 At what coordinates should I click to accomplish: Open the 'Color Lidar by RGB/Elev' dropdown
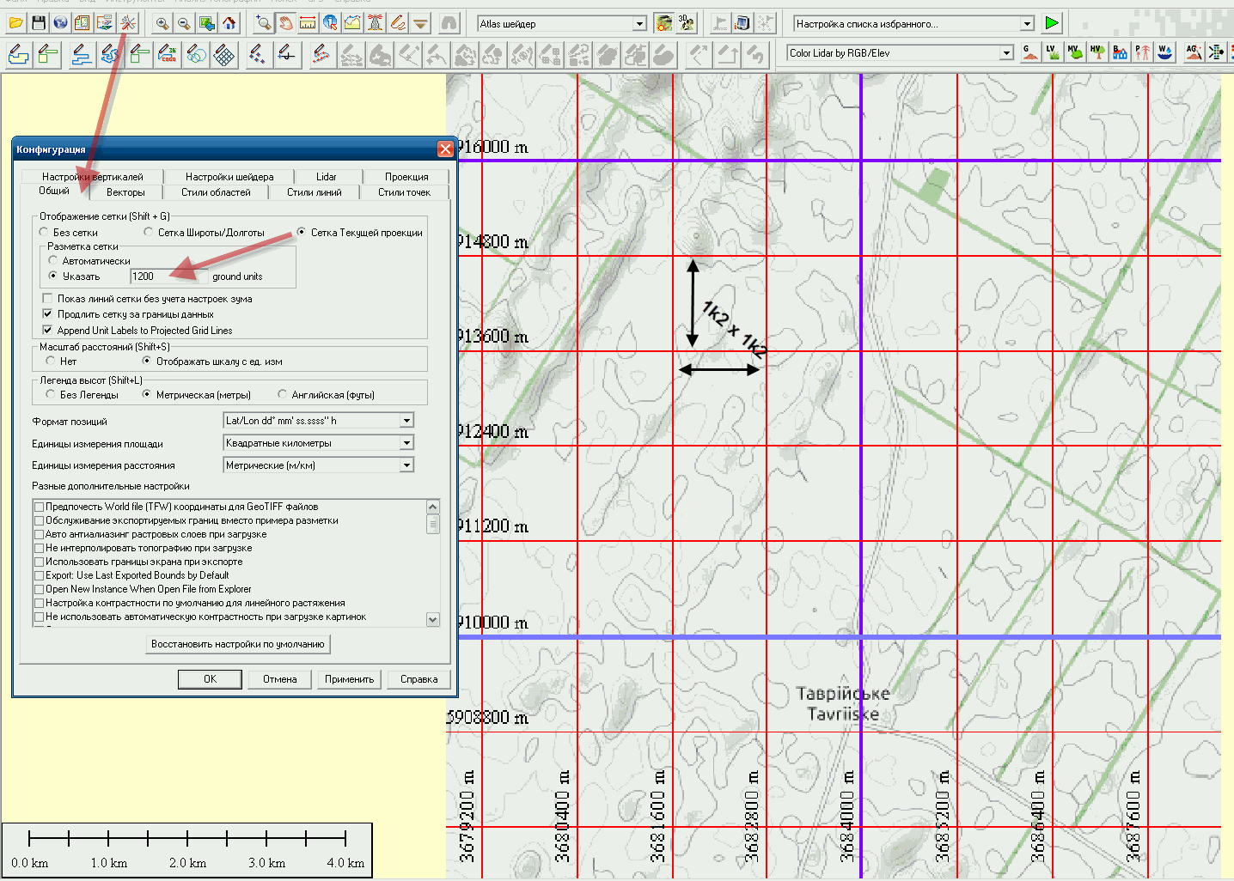click(1006, 53)
